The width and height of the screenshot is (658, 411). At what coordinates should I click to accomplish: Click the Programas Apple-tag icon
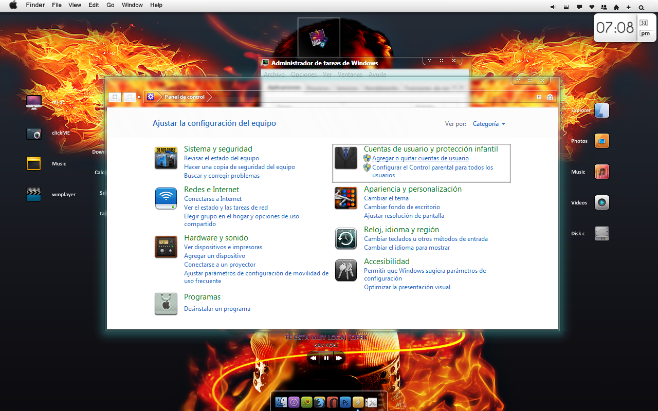point(166,304)
